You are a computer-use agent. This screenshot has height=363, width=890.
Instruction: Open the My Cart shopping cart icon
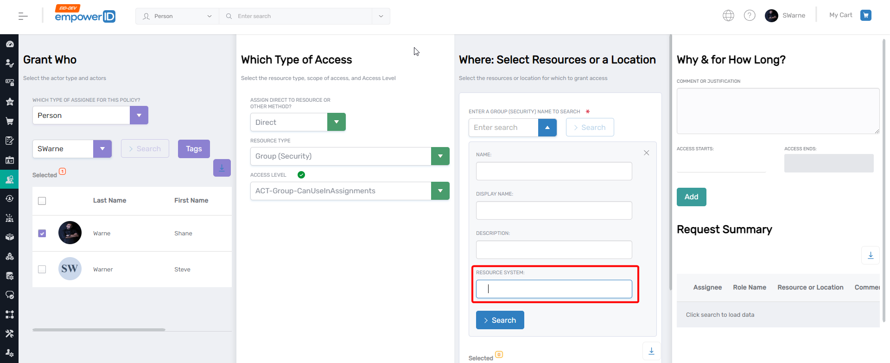pyautogui.click(x=865, y=15)
